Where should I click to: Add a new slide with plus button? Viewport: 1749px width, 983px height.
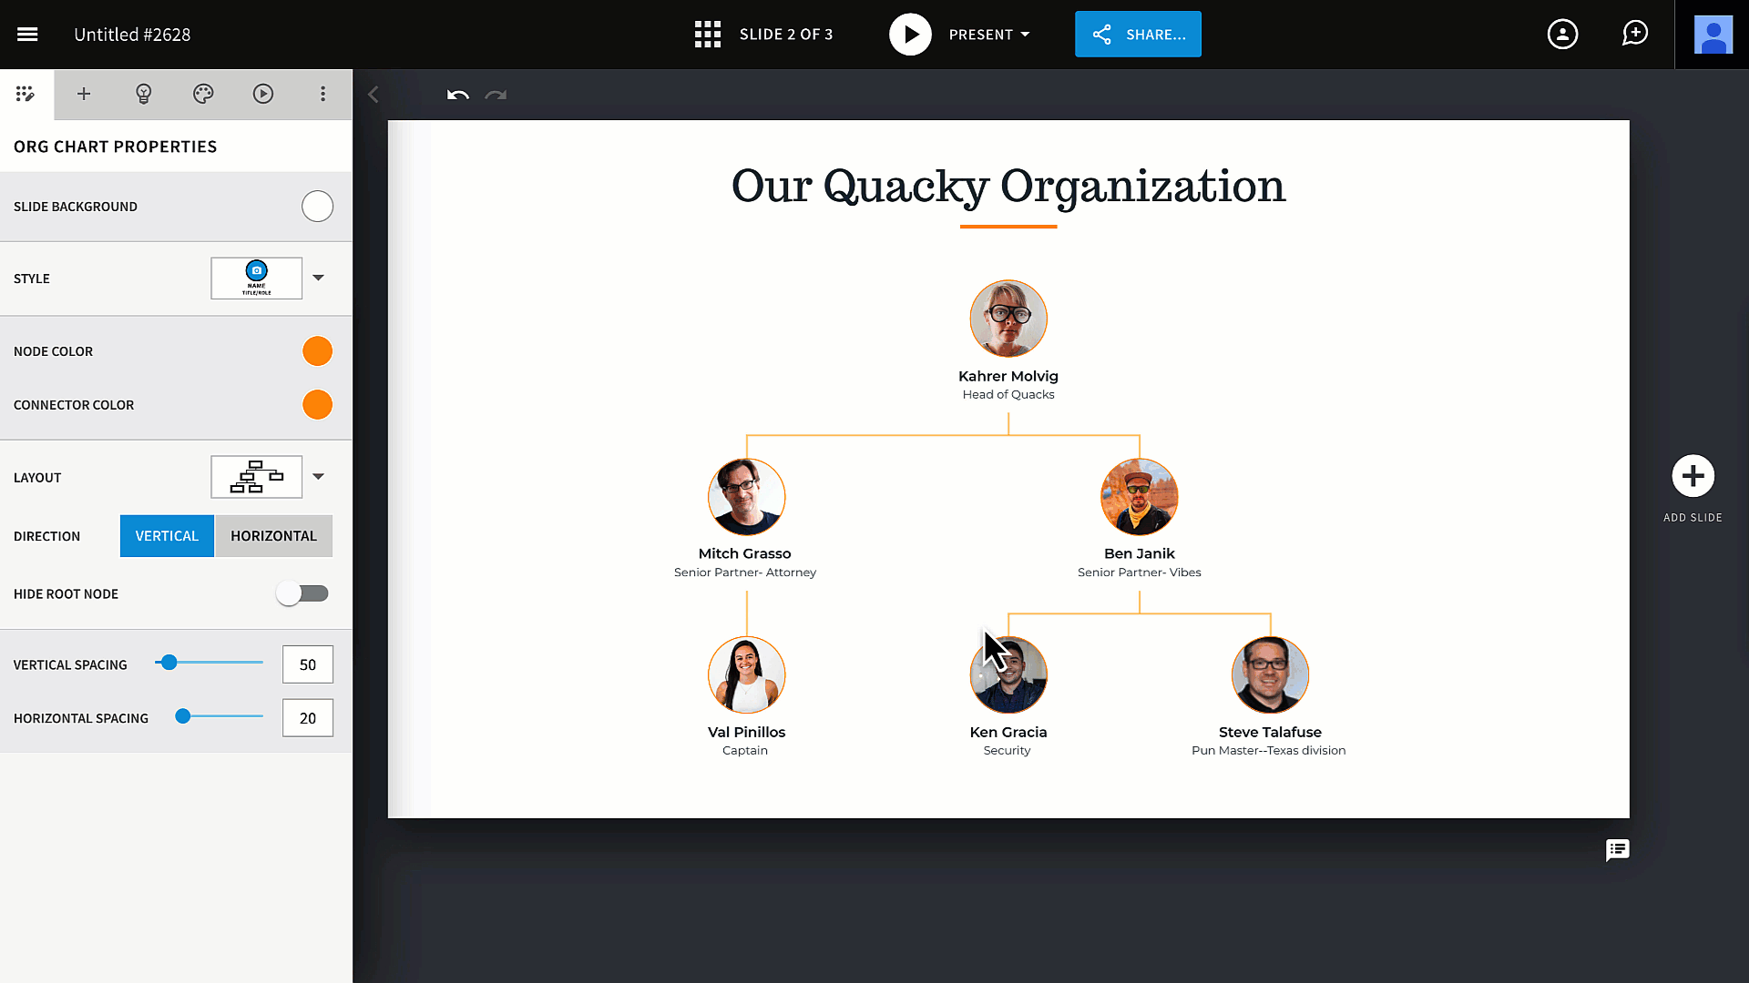pyautogui.click(x=1693, y=476)
